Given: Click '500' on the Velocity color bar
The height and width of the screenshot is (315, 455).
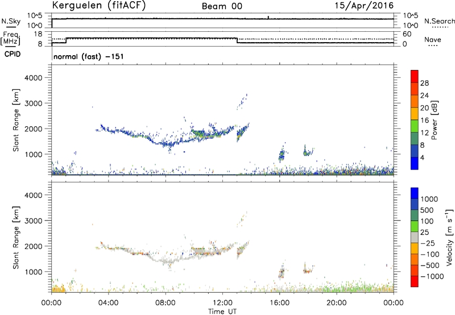Looking at the screenshot, I should click(x=427, y=210).
